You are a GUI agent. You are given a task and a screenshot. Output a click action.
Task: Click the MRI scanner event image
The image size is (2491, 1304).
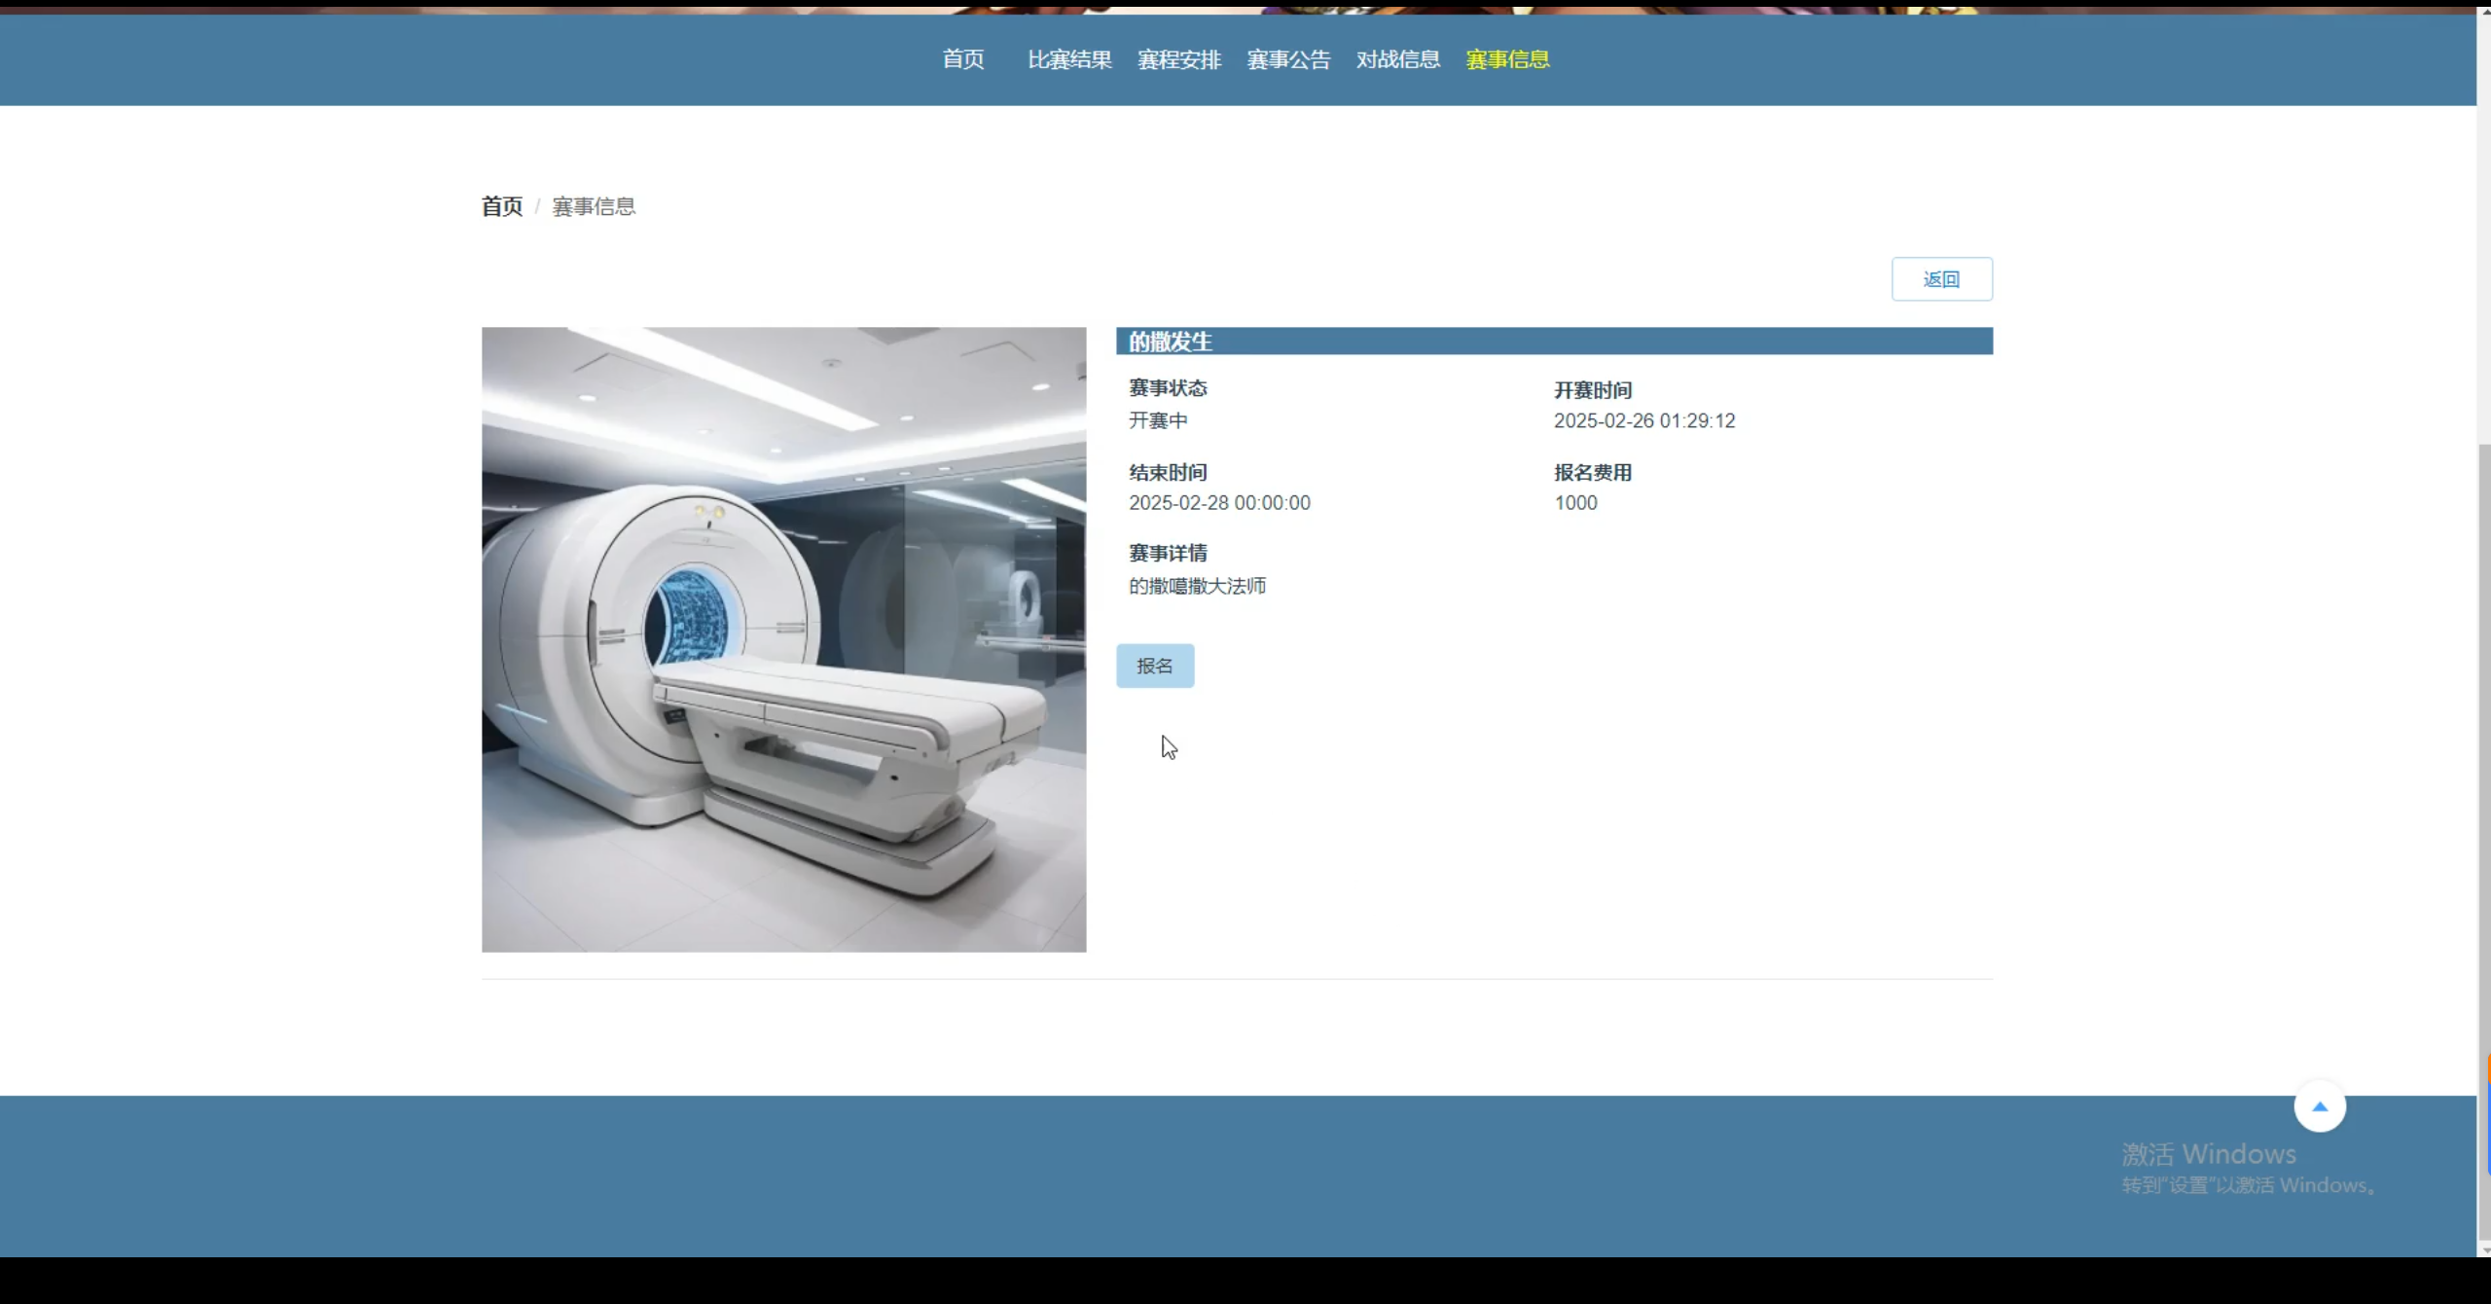(x=783, y=639)
